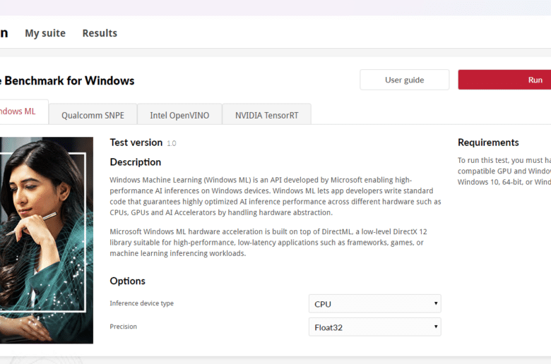The image size is (551, 364).
Task: Open the Precision Float32 dropdown
Action: [374, 327]
